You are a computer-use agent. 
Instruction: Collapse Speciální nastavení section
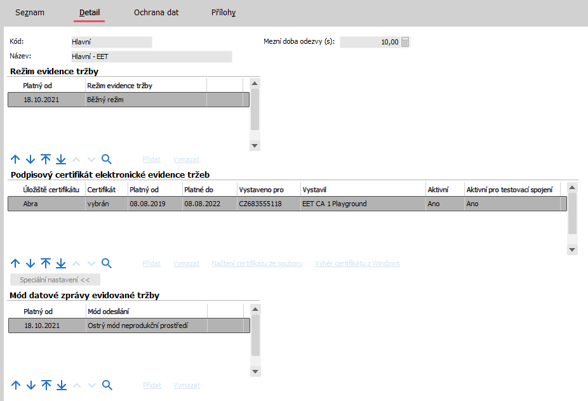click(55, 279)
